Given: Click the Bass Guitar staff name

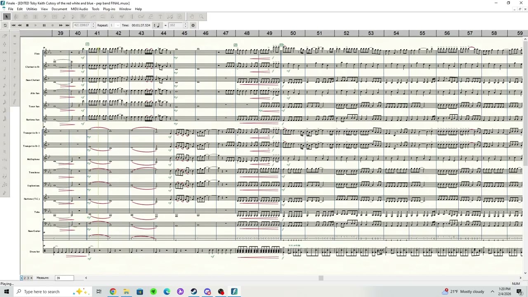Looking at the screenshot, I should [34, 231].
